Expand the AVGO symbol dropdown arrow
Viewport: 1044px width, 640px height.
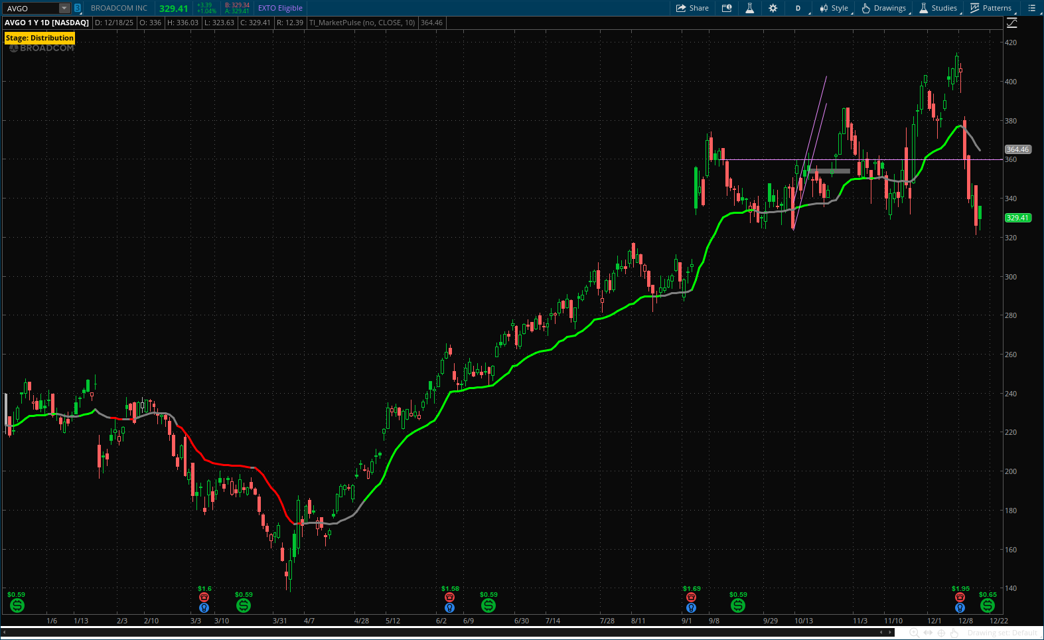[64, 8]
